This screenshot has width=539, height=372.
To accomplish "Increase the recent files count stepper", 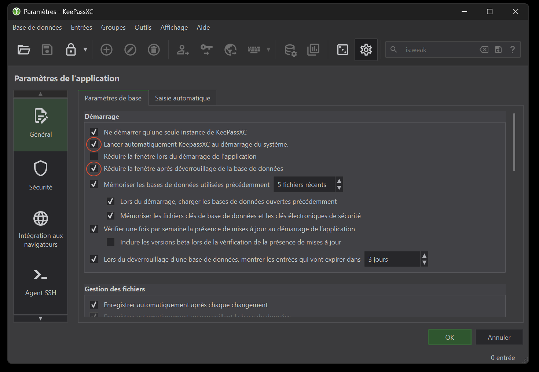I will (x=339, y=181).
